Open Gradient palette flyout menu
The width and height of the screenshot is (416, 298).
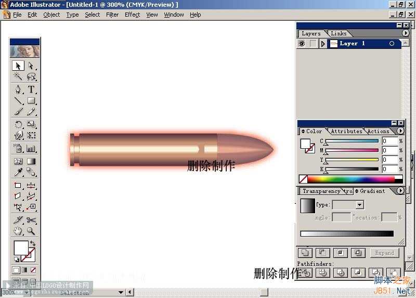400,190
